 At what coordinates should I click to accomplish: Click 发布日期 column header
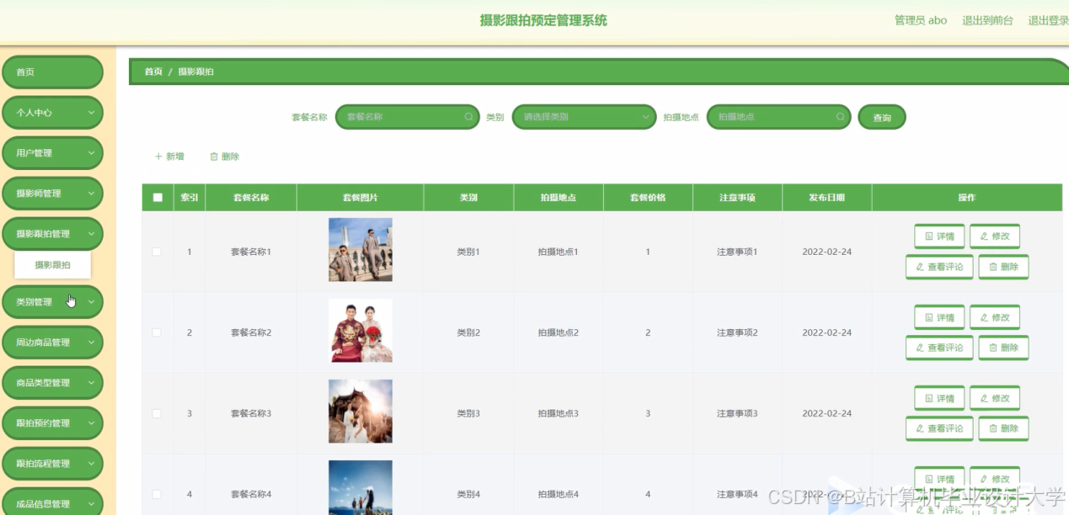(x=826, y=198)
